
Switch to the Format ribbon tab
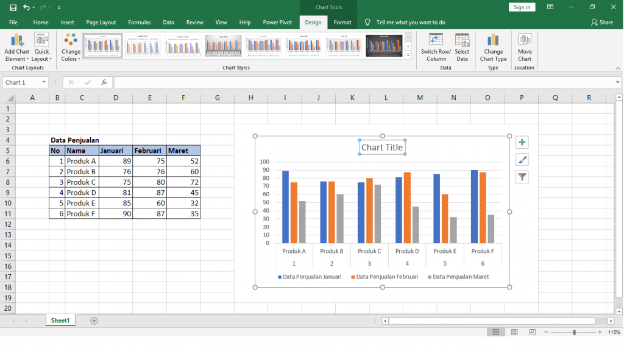(342, 22)
